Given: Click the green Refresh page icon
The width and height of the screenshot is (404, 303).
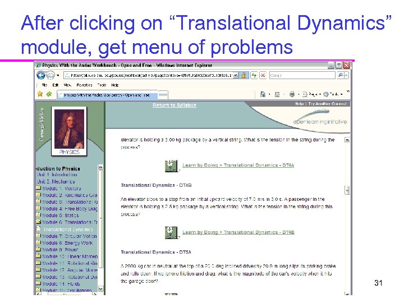Looking at the screenshot, I should (x=254, y=75).
